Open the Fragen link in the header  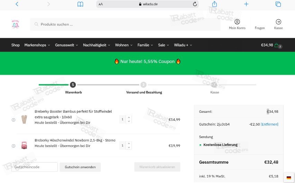[x=260, y=28]
